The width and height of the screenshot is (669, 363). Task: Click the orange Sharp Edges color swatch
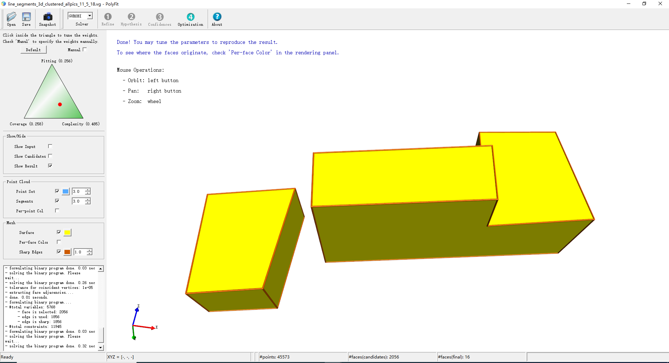tap(68, 252)
